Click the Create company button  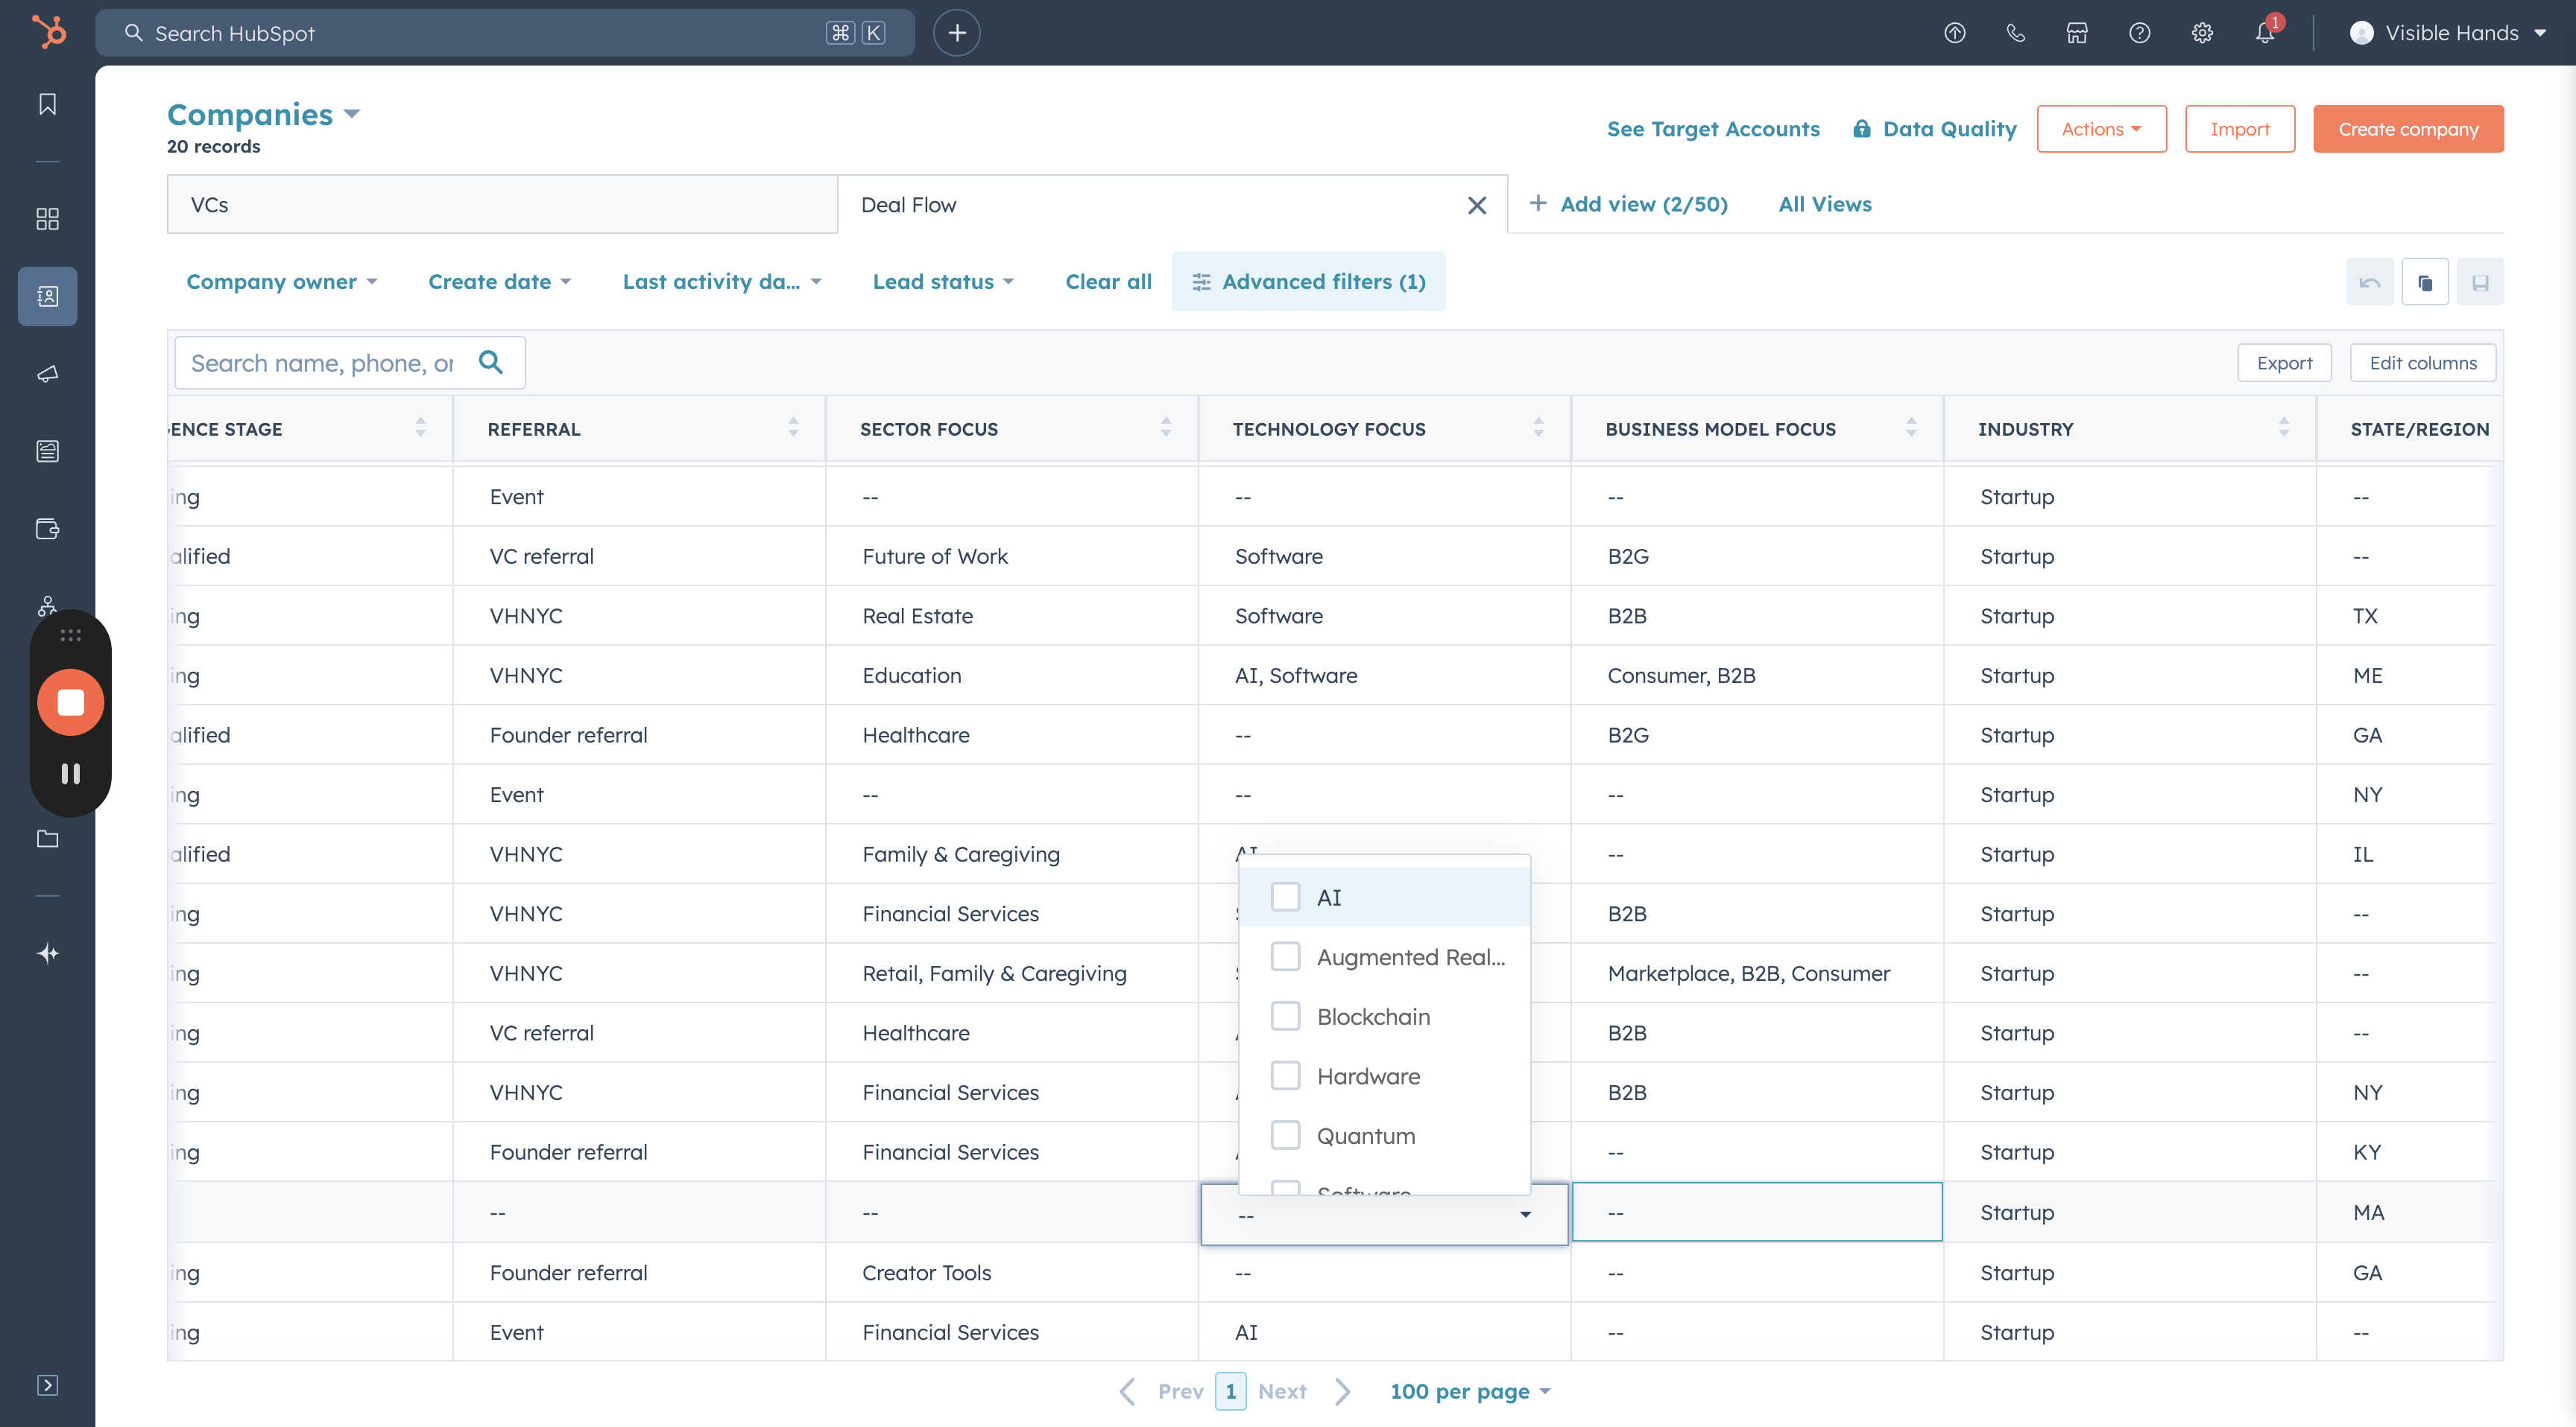[2407, 129]
